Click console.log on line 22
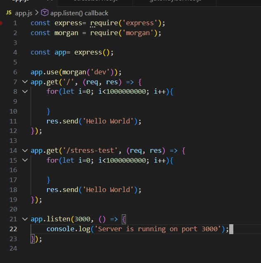The width and height of the screenshot is (261, 263). [x=69, y=229]
